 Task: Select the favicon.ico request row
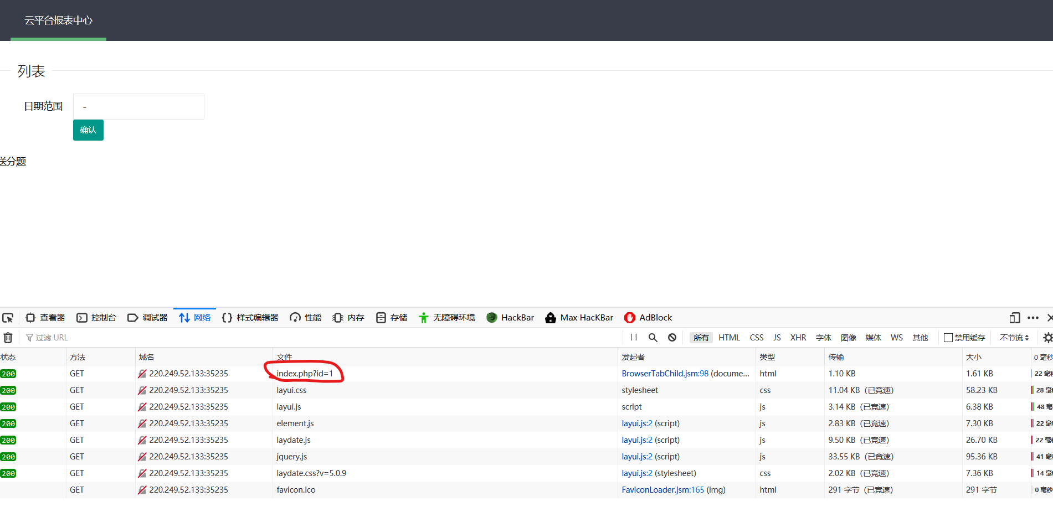pos(526,490)
